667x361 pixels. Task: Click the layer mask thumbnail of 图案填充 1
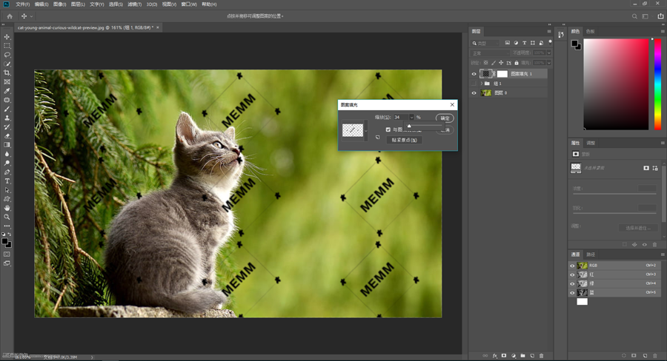(502, 74)
